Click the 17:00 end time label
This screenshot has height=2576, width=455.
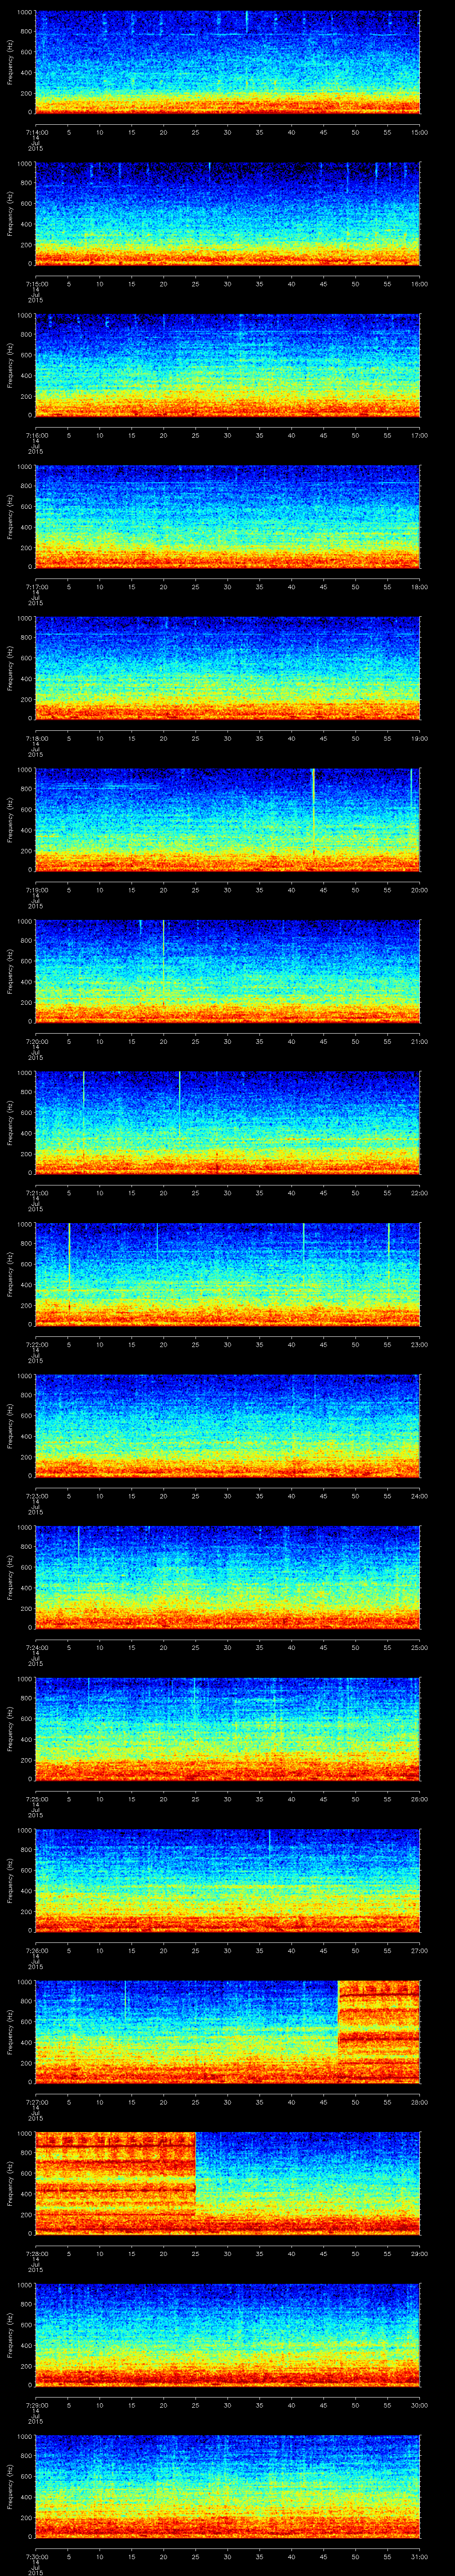pos(420,435)
